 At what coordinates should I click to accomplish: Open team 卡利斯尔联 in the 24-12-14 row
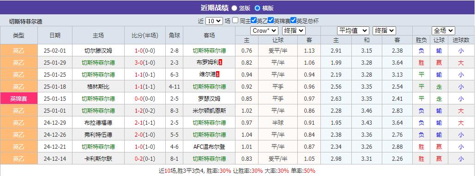coord(98,158)
